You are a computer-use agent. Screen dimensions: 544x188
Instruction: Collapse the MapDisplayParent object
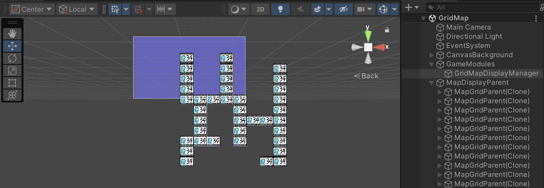coord(432,82)
